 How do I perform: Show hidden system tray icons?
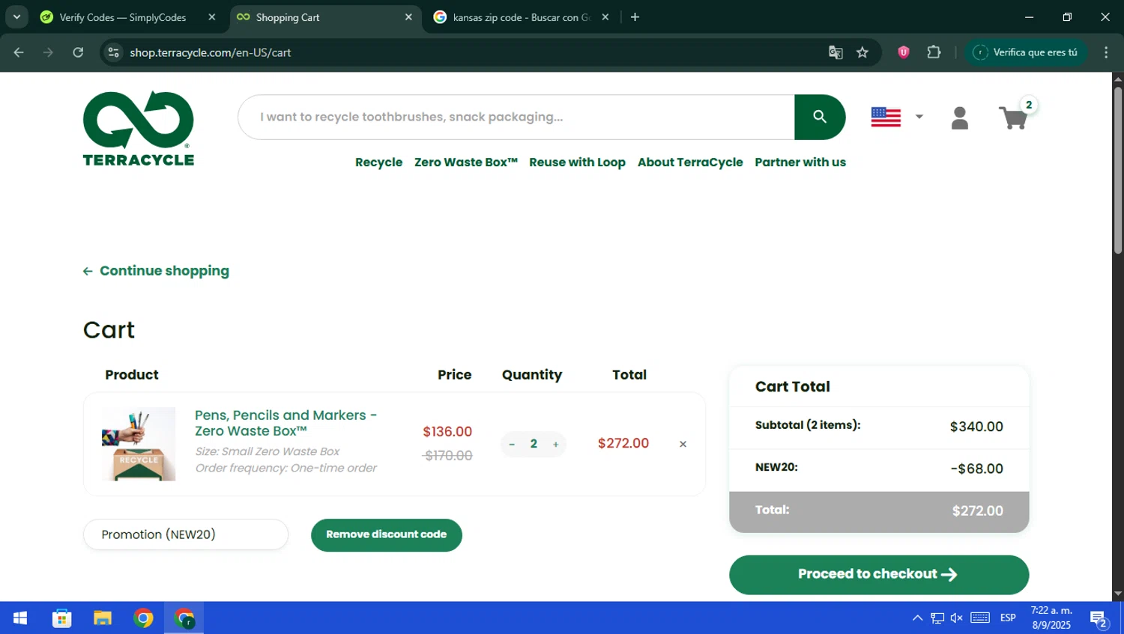917,618
